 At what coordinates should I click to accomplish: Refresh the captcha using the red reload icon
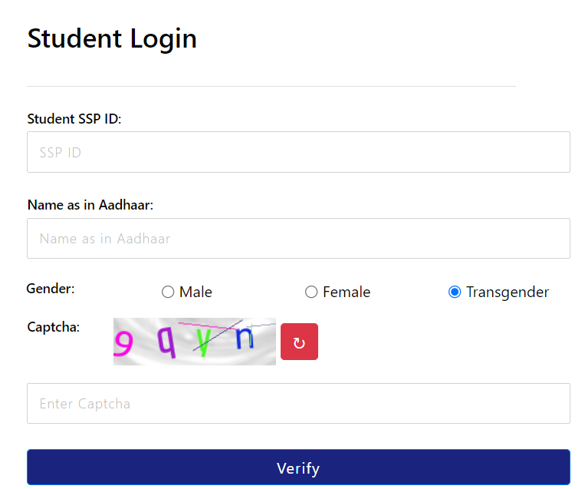(x=299, y=342)
